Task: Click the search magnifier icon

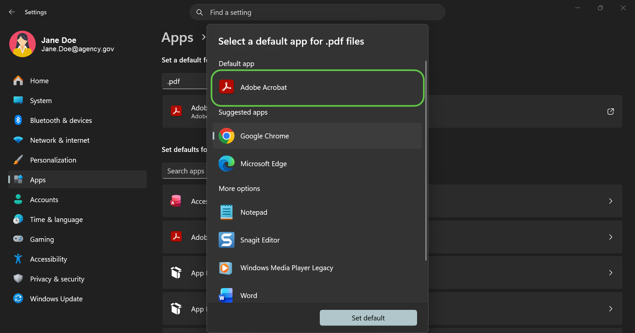Action: pyautogui.click(x=199, y=13)
